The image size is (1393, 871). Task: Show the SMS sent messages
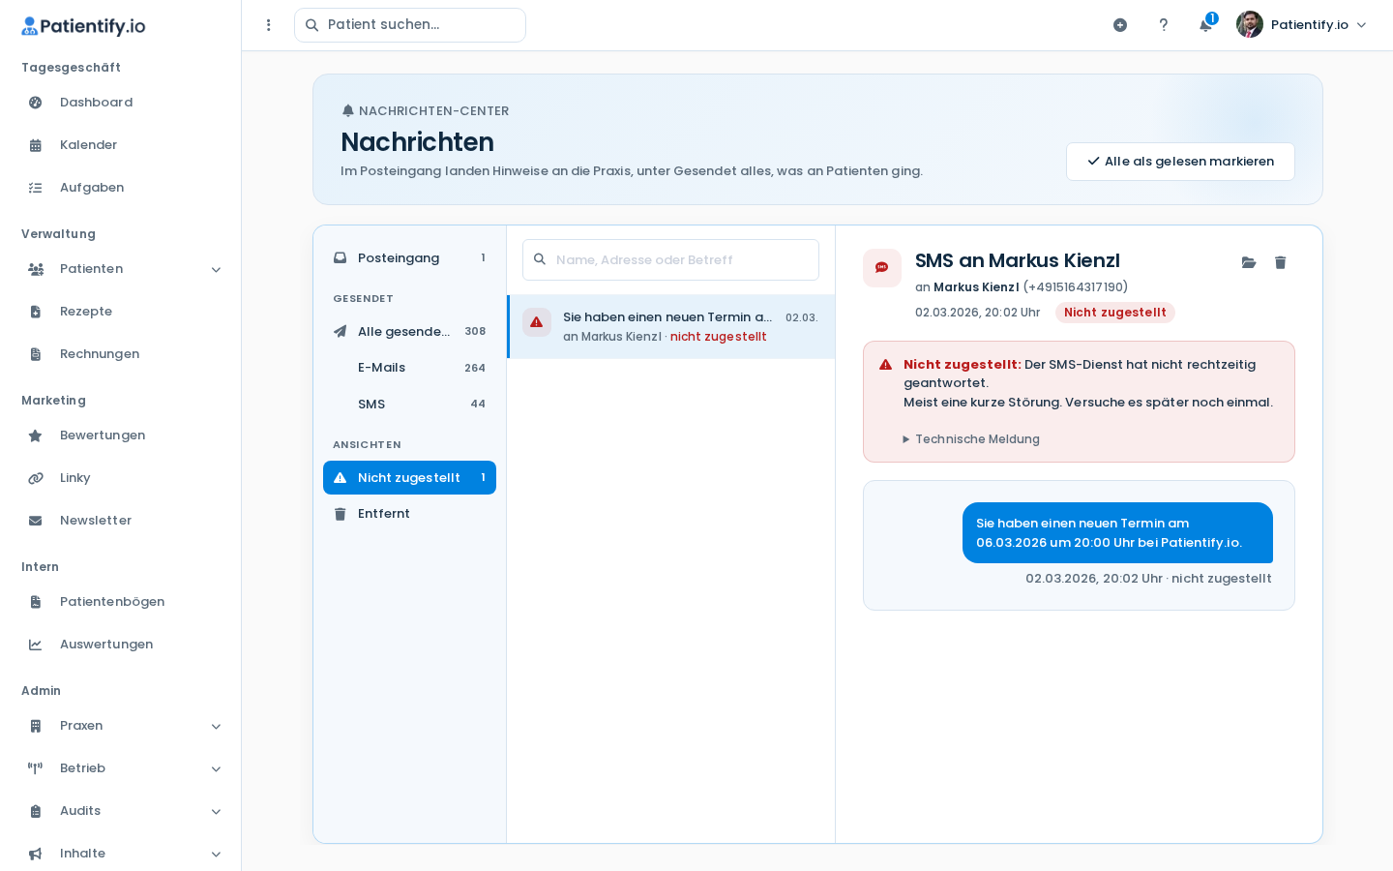[x=409, y=405]
